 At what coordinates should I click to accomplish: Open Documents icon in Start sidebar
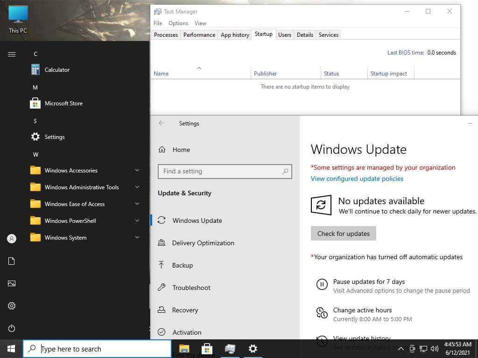click(12, 261)
